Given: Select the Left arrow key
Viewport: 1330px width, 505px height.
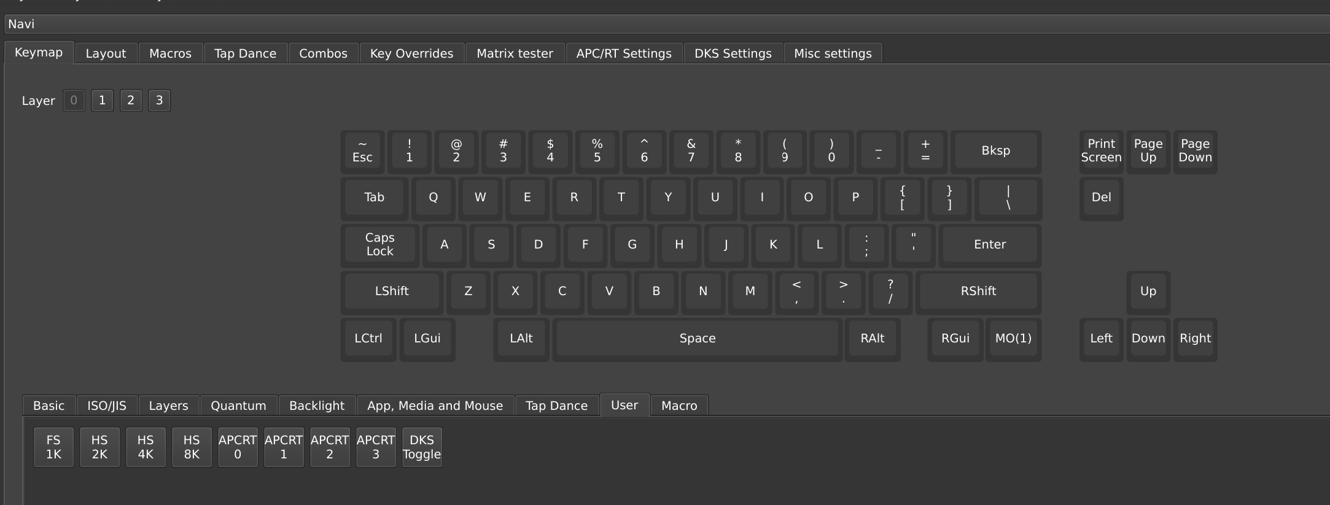Looking at the screenshot, I should pos(1102,339).
